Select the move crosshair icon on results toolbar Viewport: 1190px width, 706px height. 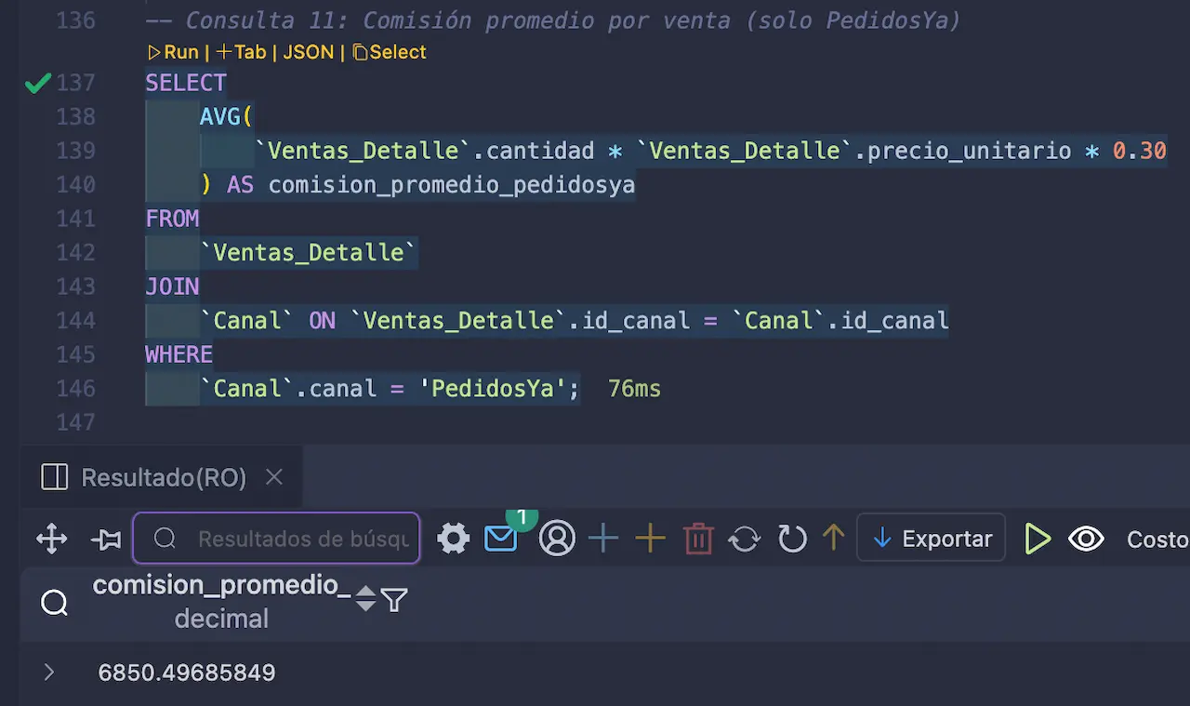[x=51, y=538]
